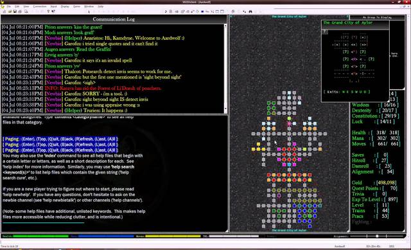411x250 pixels.
Task: Click Communication Log scrollbar up arrow
Action: click(x=225, y=26)
